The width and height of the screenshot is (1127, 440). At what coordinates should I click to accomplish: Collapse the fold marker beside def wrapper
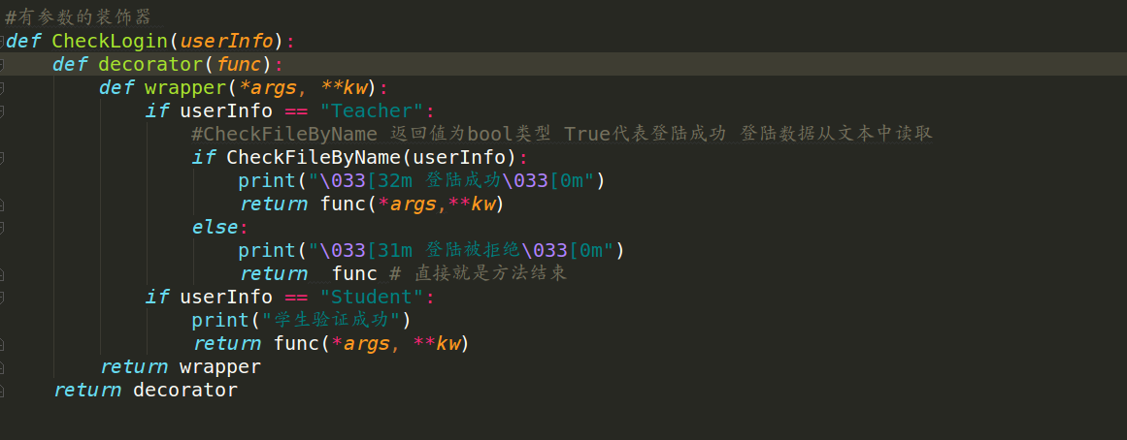(2, 87)
